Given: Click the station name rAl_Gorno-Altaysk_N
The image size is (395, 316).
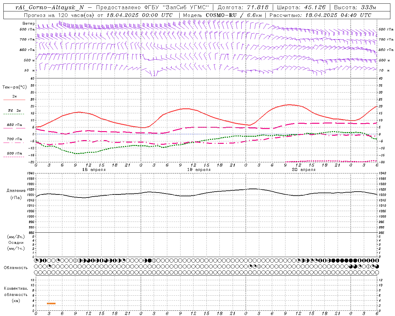Looking at the screenshot, I should (x=50, y=8).
